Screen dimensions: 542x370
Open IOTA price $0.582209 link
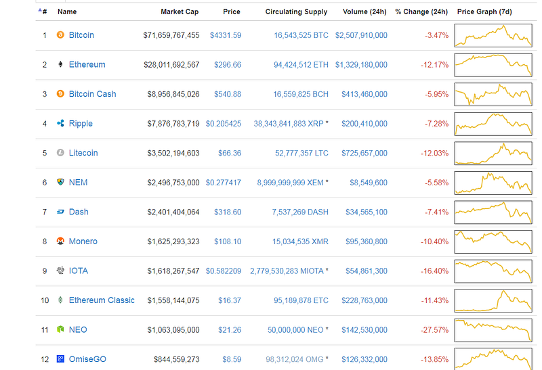[224, 271]
